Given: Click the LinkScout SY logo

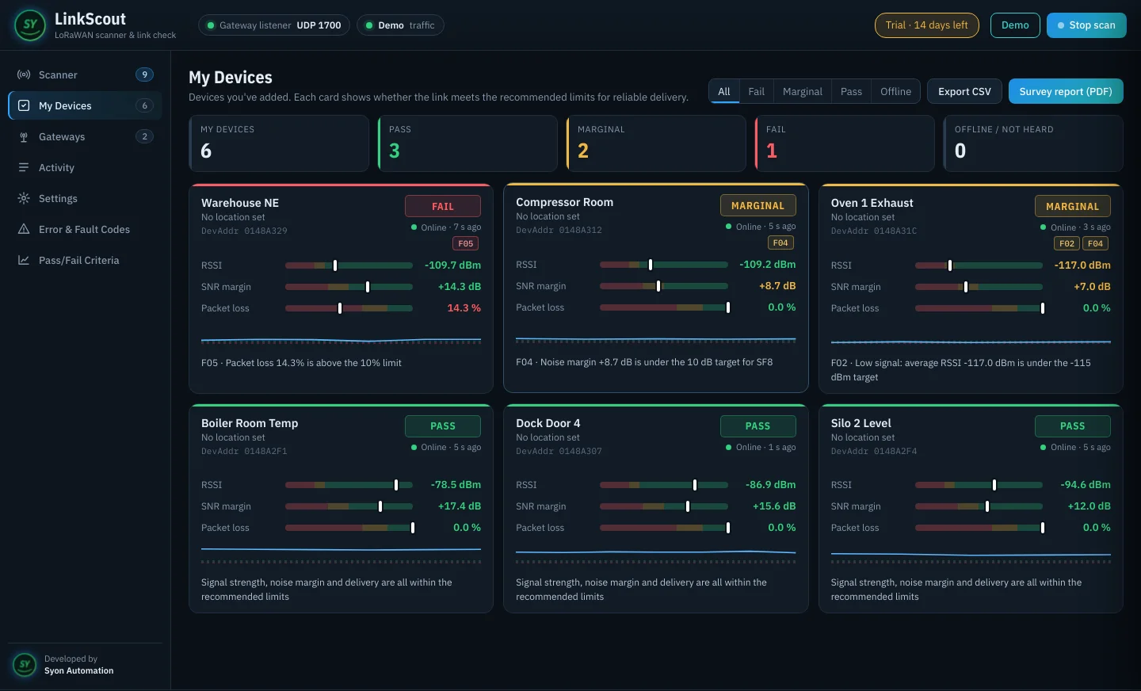Looking at the screenshot, I should [x=30, y=25].
